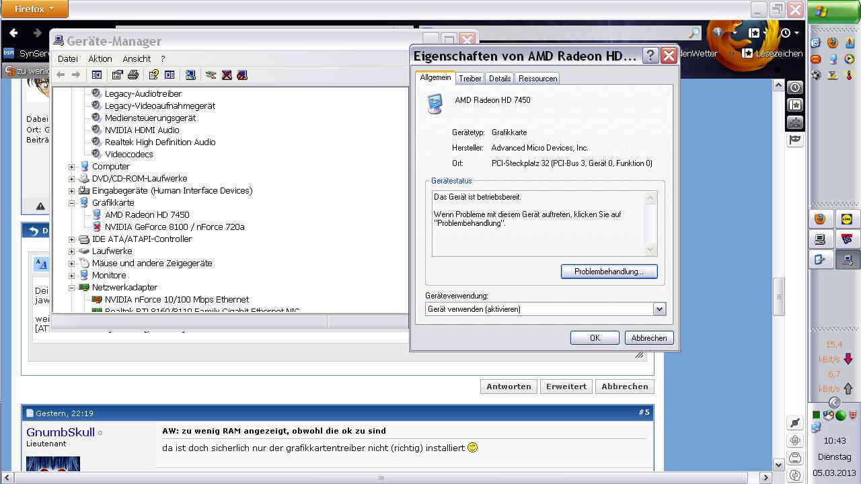861x484 pixels.
Task: Click the network computers tray icon
Action: click(817, 427)
